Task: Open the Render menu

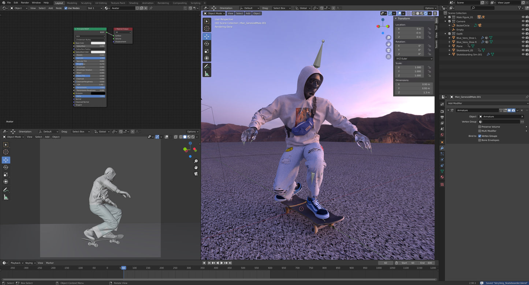Action: tap(25, 3)
